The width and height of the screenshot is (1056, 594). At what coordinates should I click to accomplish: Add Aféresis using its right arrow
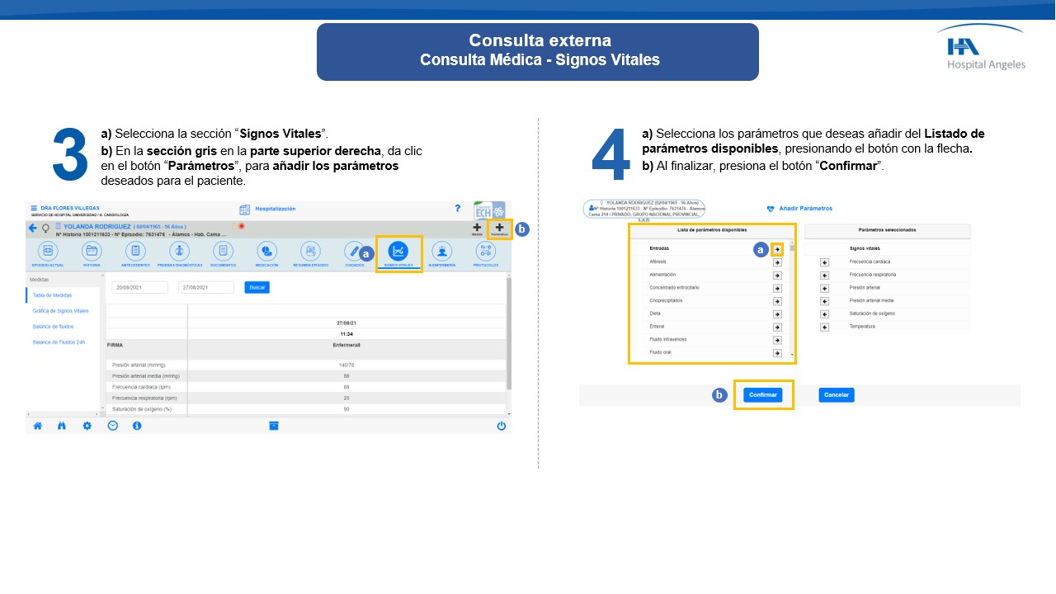coord(777,262)
